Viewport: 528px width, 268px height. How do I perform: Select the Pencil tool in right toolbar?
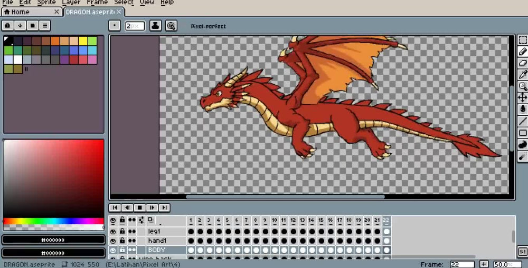[x=523, y=52]
